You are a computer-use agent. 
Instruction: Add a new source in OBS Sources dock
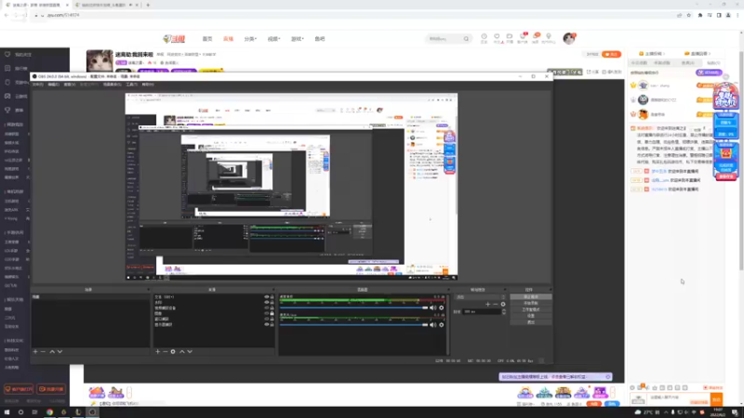click(157, 352)
